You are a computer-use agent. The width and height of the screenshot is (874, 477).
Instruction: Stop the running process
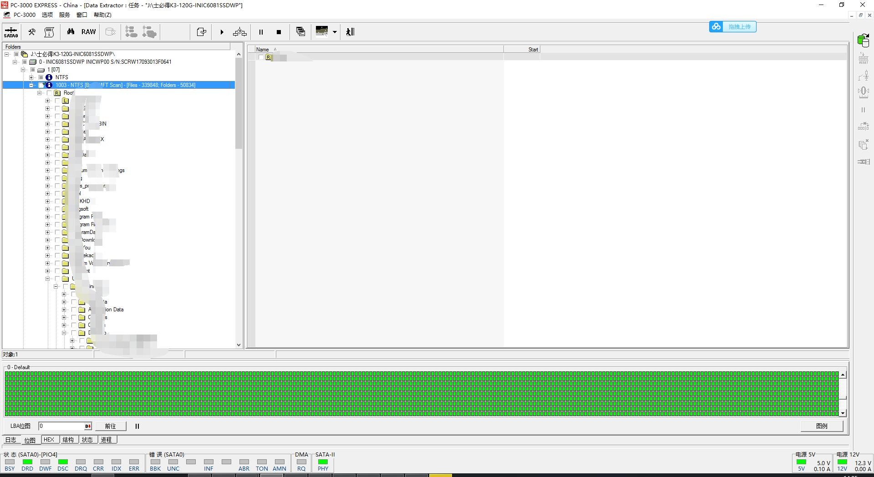pyautogui.click(x=279, y=32)
